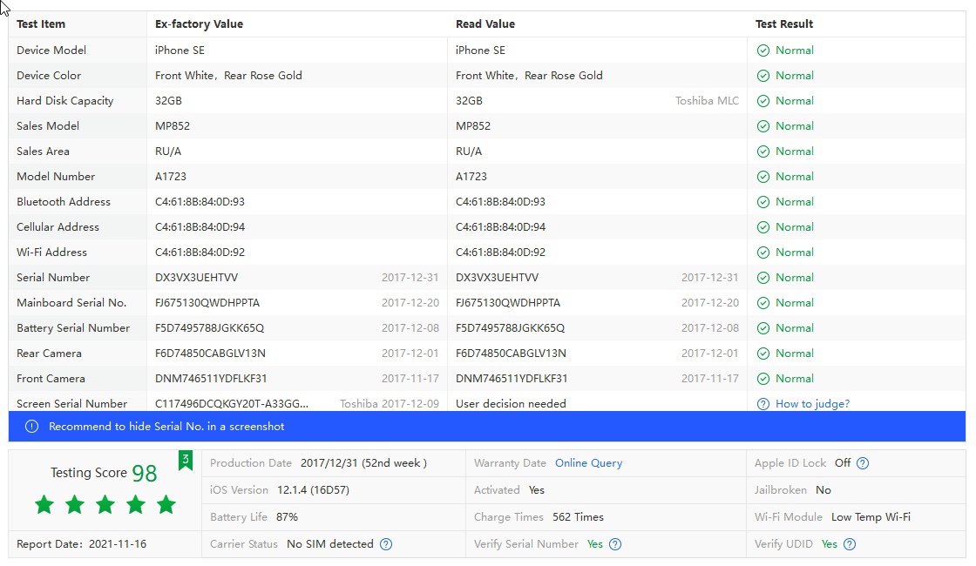
Task: Open the help icon next to No SIM detected
Action: pyautogui.click(x=386, y=544)
